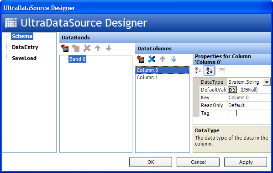Click Move Column Up arrow icon

click(x=163, y=59)
